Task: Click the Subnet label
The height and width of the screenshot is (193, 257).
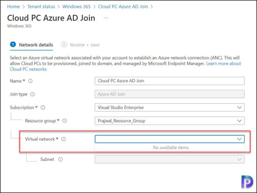Action: [47, 159]
